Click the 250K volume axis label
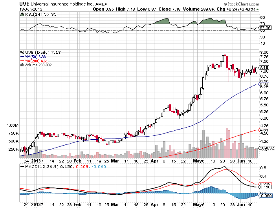This screenshot has height=208, width=275. [x=13, y=149]
